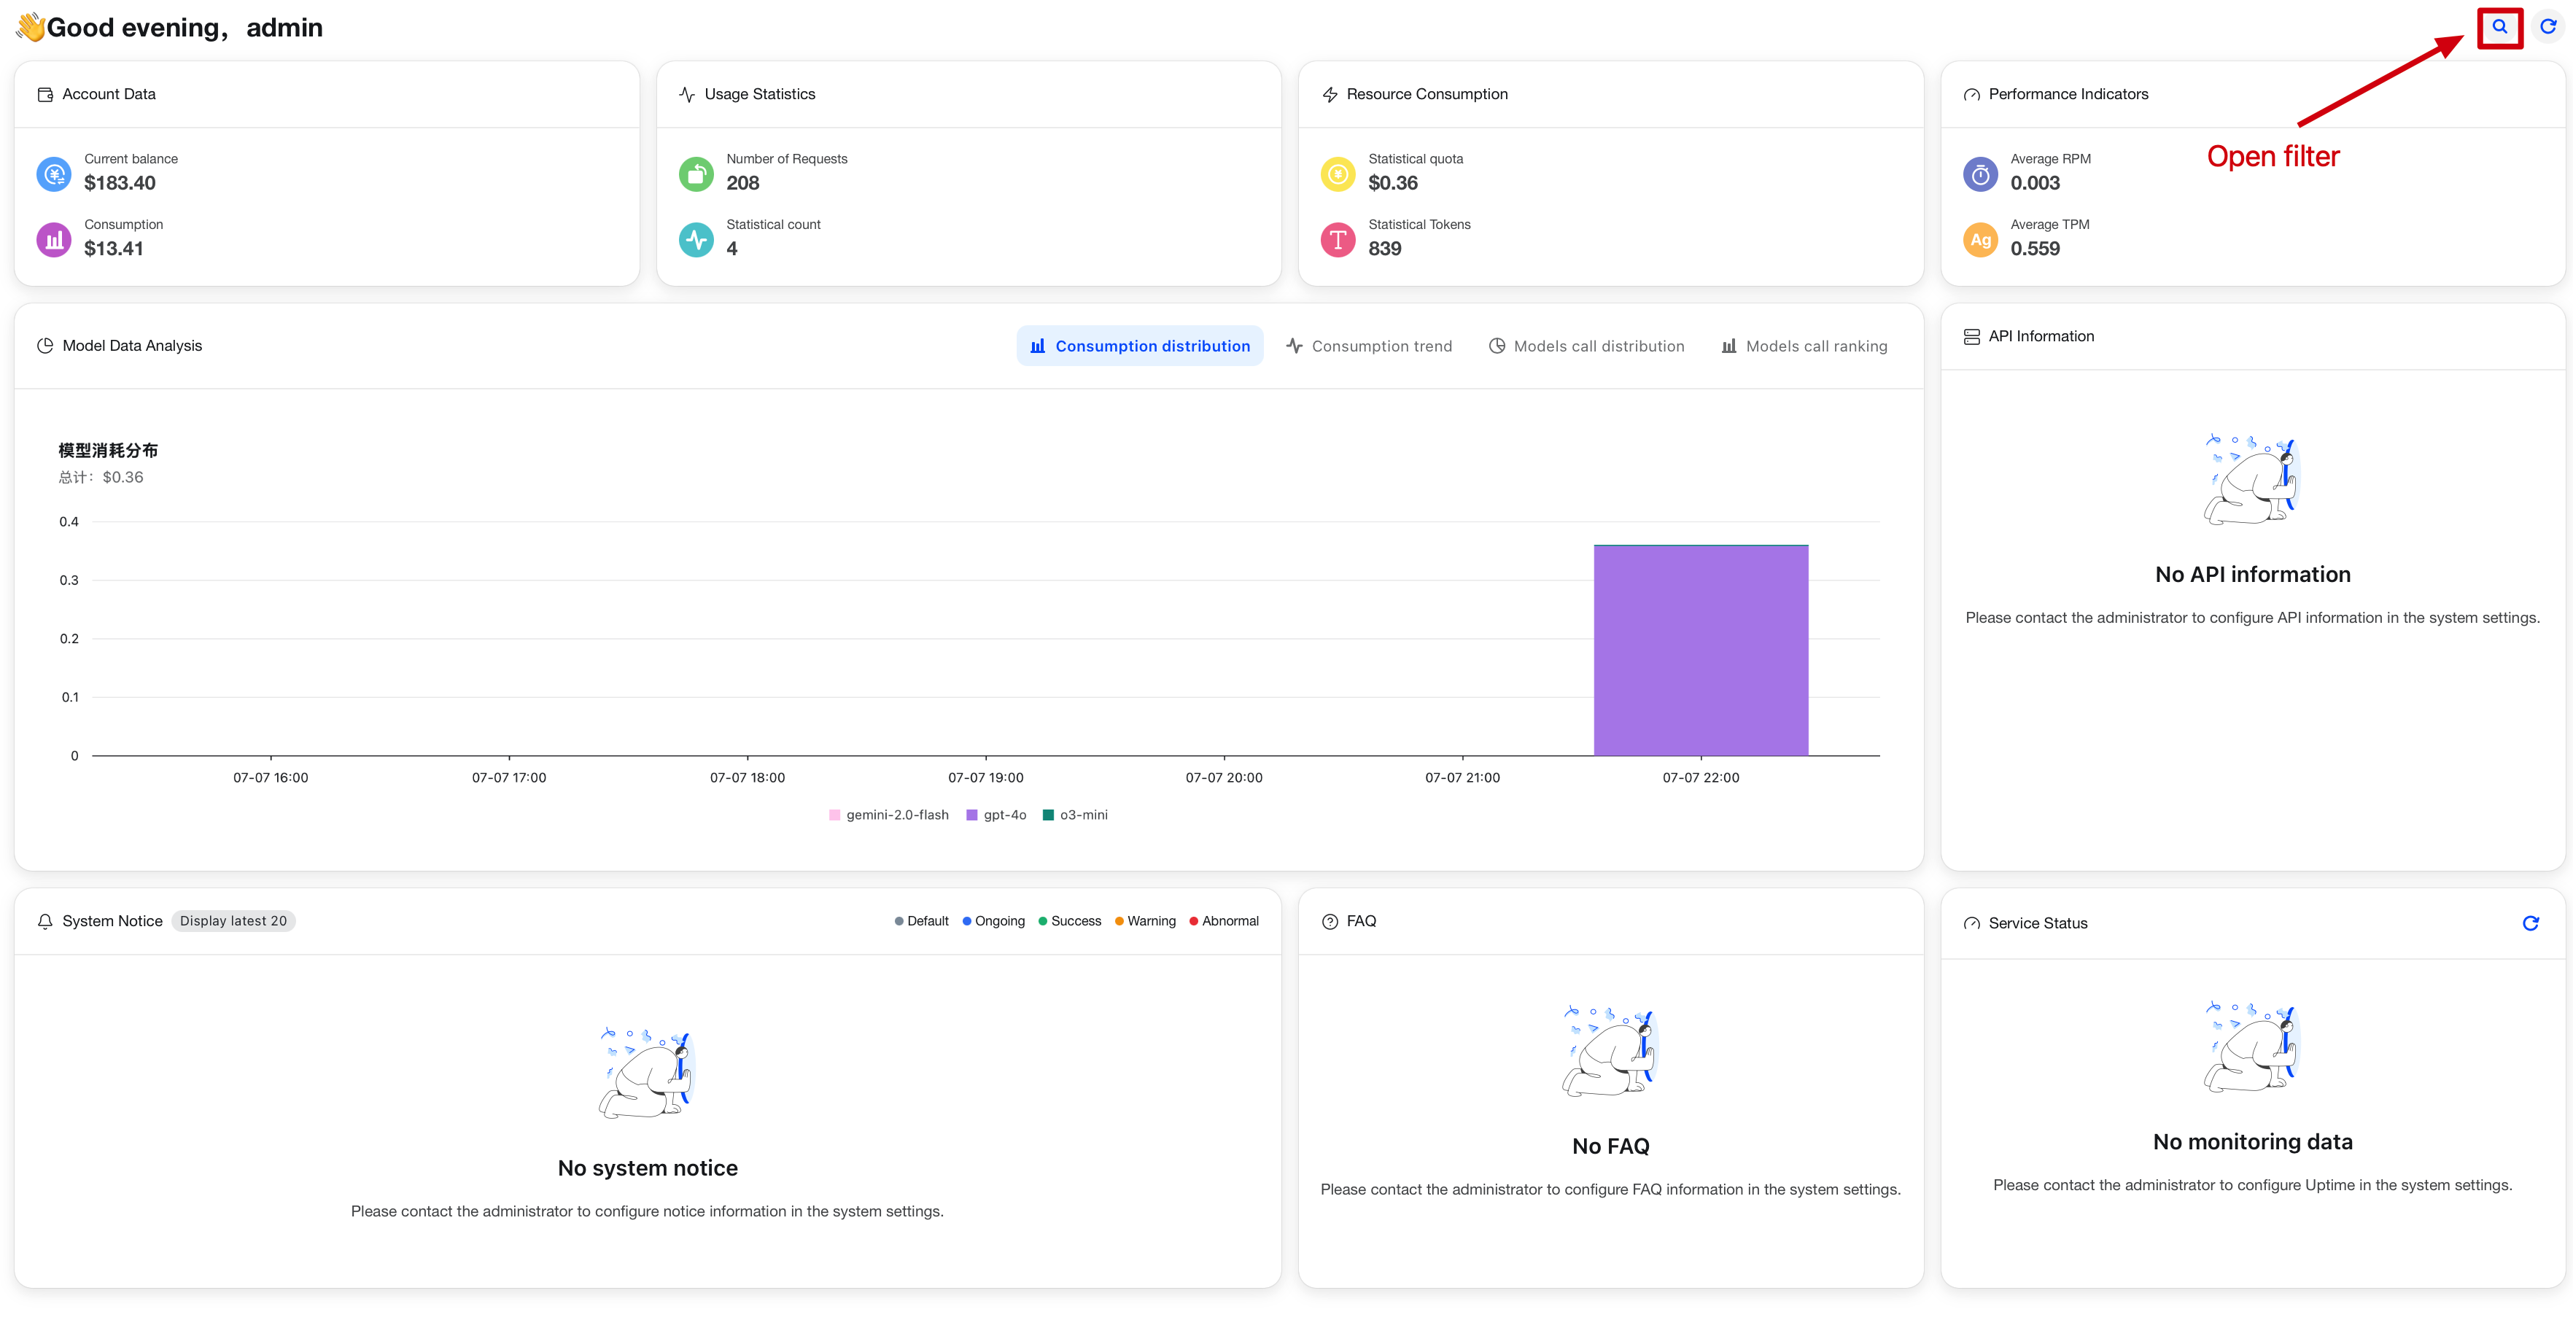The image size is (2573, 1320).
Task: Click the teal Statistical count pulse icon
Action: click(x=696, y=240)
